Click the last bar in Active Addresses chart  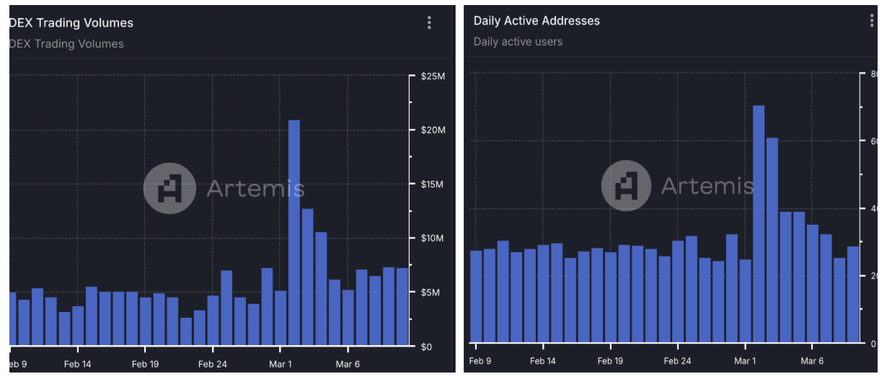tap(854, 294)
